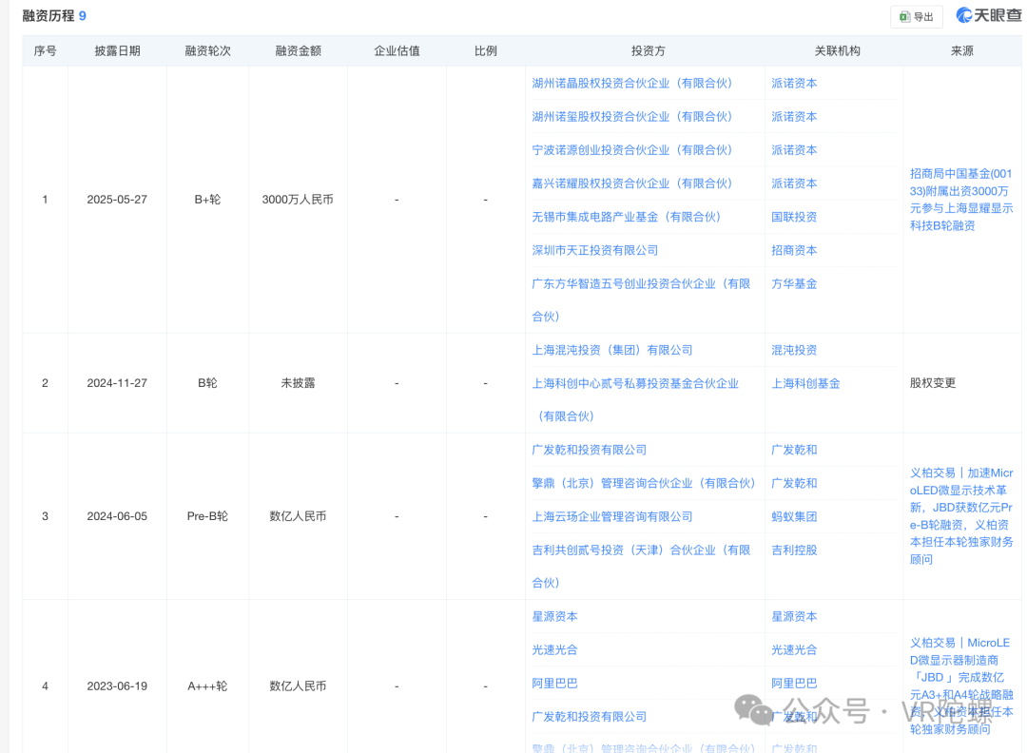
Task: Click the B+轮 round cell
Action: 207,200
